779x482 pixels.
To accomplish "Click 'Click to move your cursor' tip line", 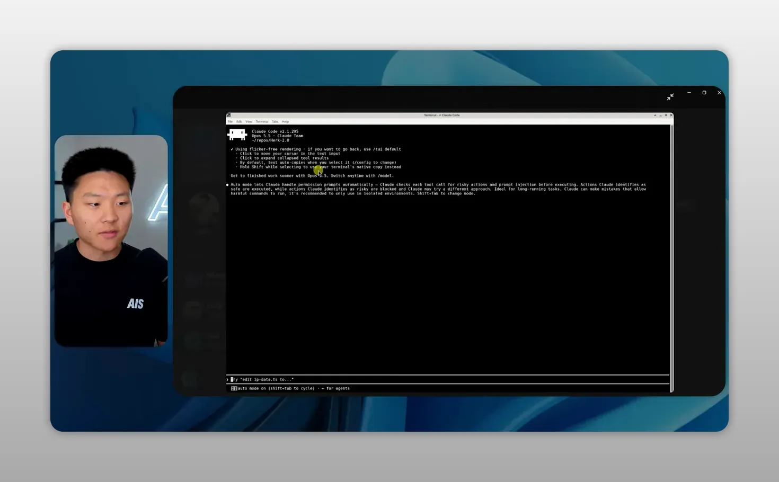I will coord(288,154).
